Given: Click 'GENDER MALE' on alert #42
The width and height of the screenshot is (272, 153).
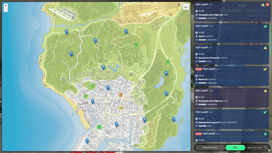Looking at the screenshot, I should click(205, 62).
